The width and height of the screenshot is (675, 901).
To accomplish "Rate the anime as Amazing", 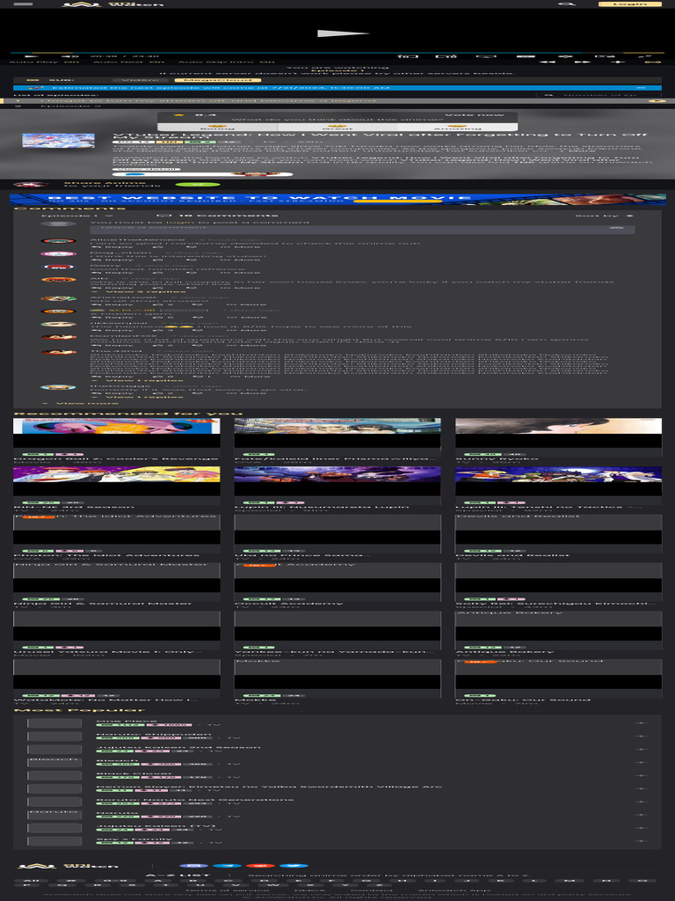I will tap(457, 127).
